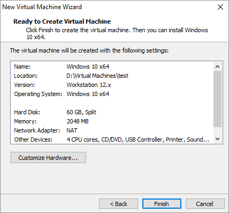This screenshot has width=229, height=213.
Task: Cancel the New Virtual Machine Wizard
Action: tap(205, 204)
